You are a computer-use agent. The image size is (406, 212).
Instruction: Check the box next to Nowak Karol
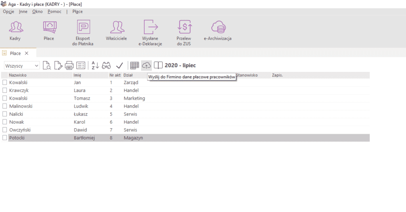coord(5,122)
